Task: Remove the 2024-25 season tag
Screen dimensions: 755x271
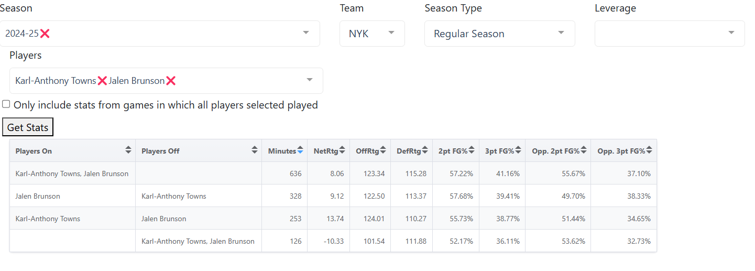Action: [x=45, y=34]
